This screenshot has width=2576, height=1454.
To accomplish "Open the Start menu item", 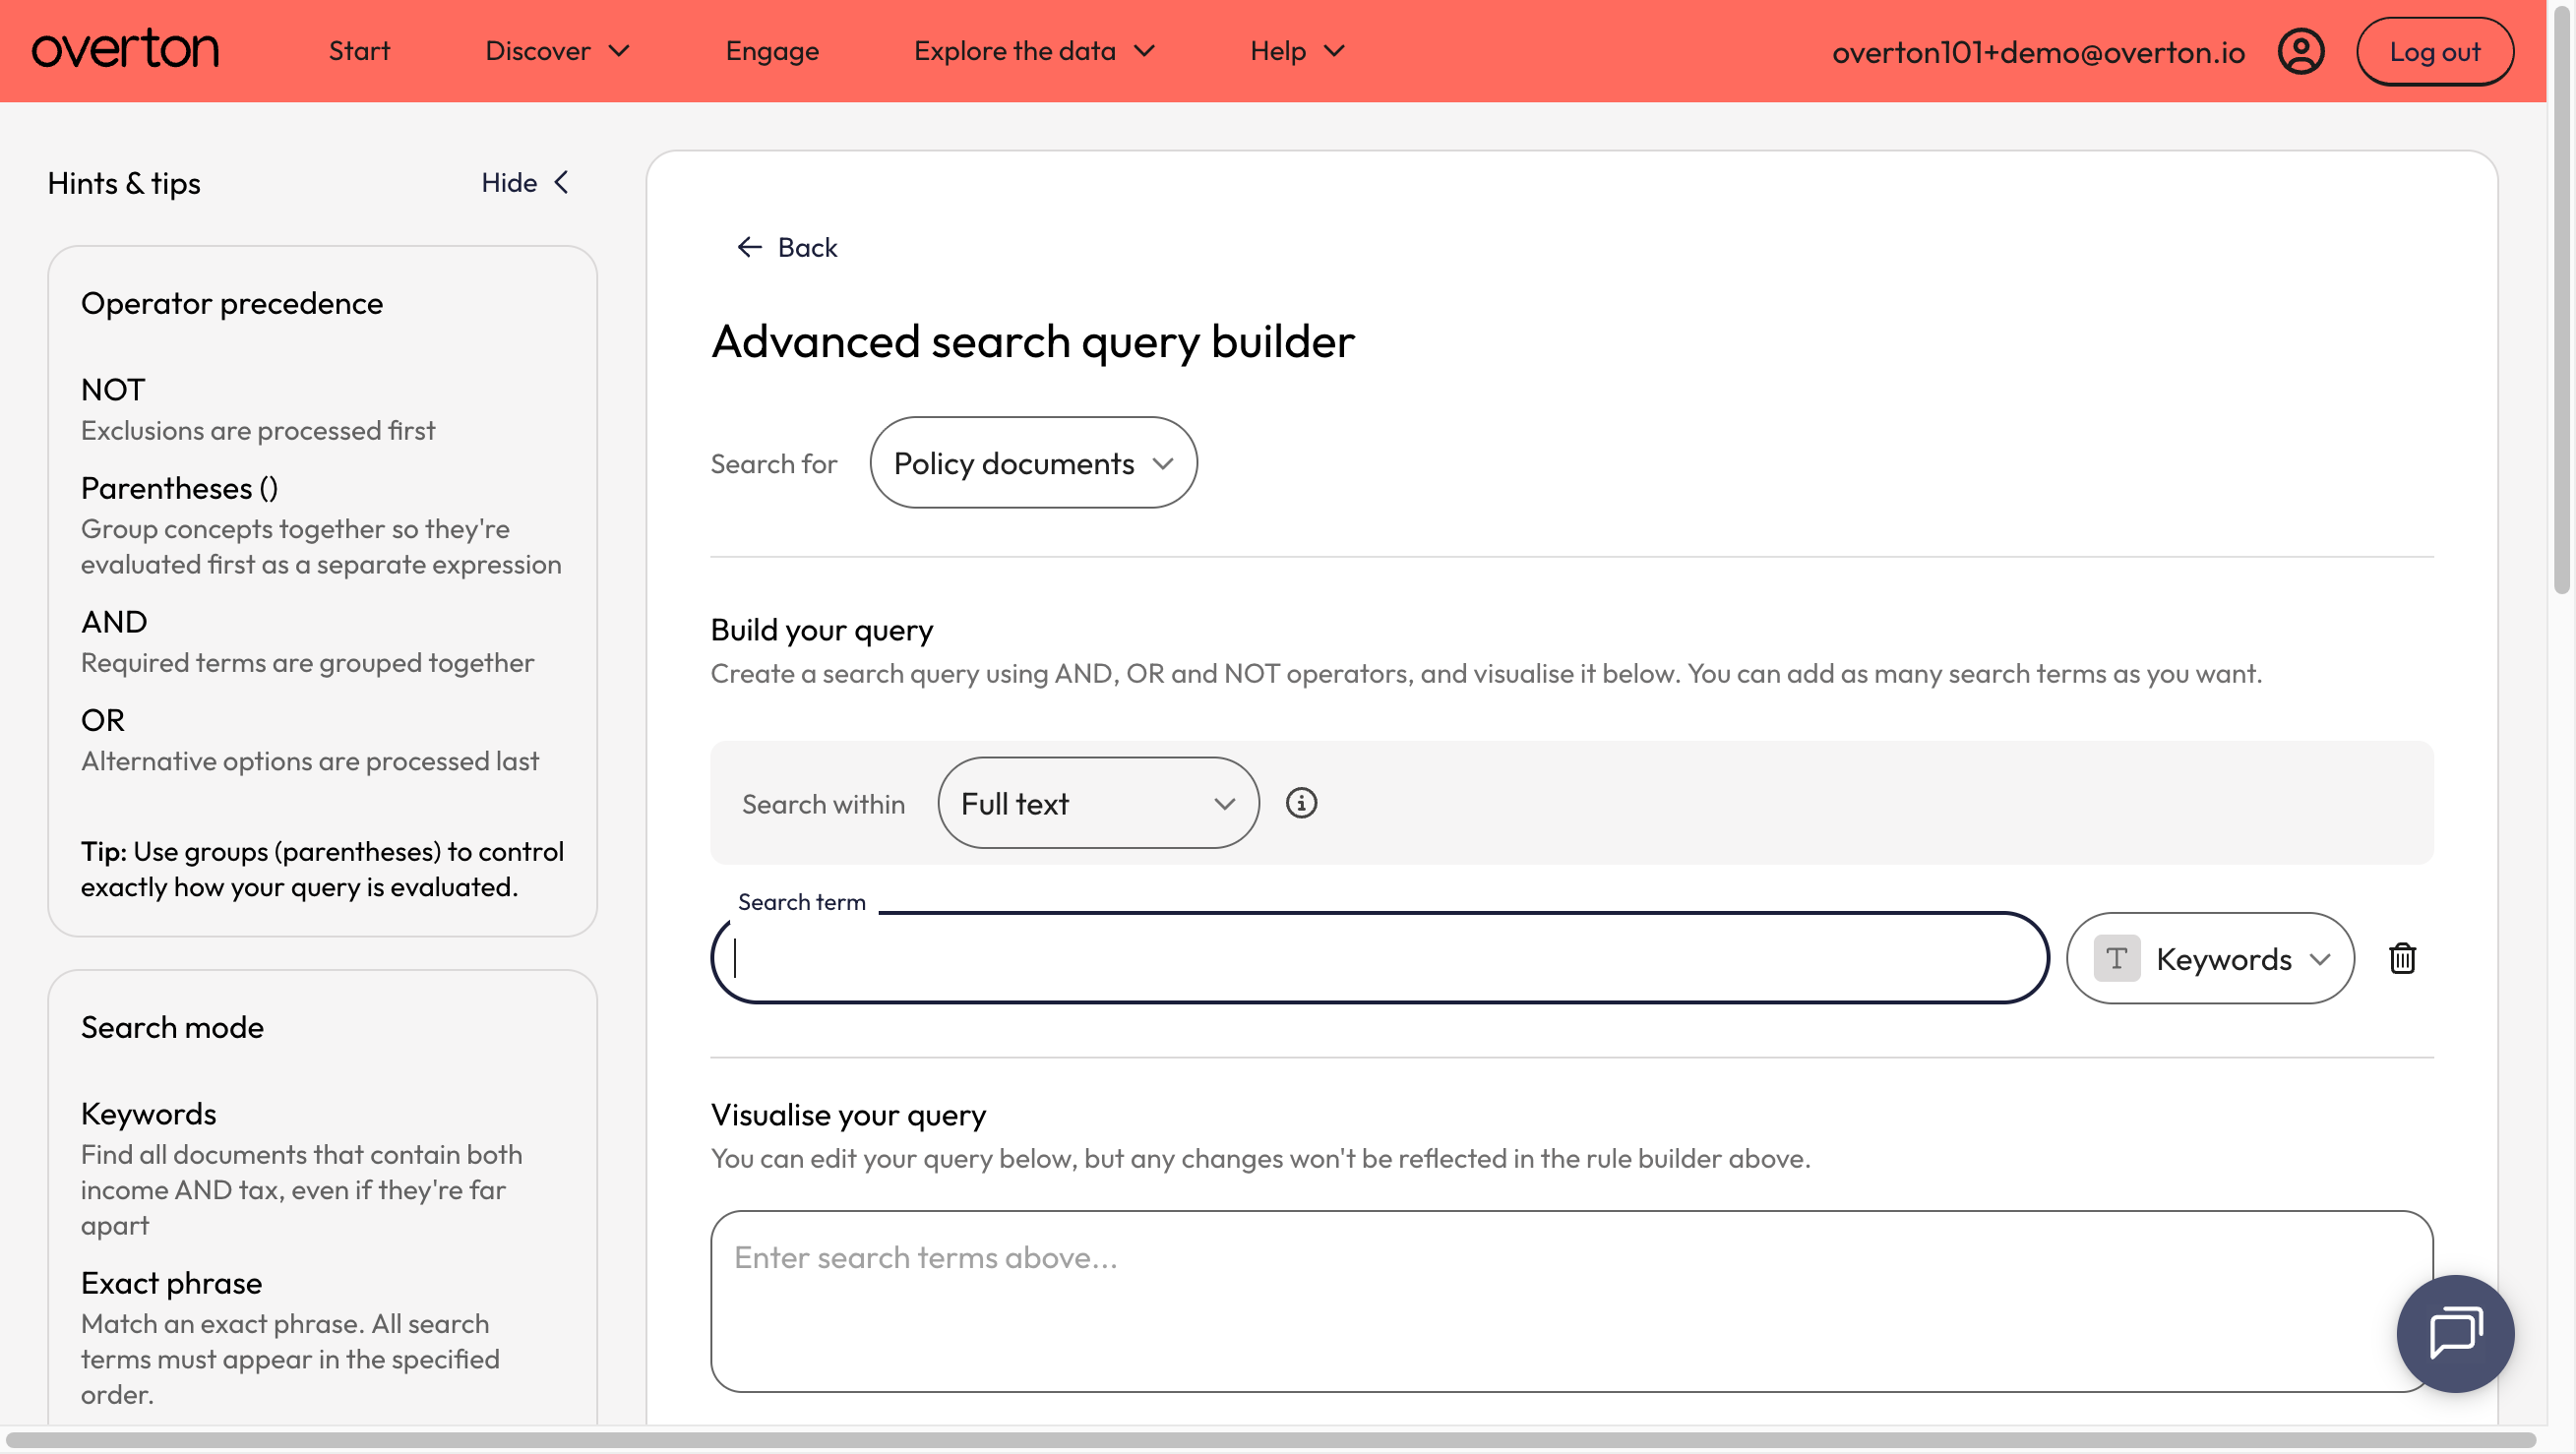I will pos(359,51).
